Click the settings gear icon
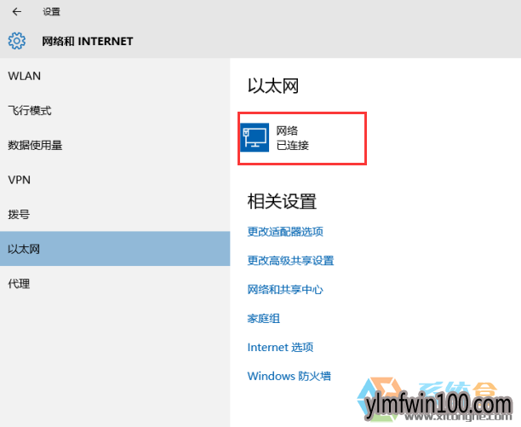 point(17,41)
